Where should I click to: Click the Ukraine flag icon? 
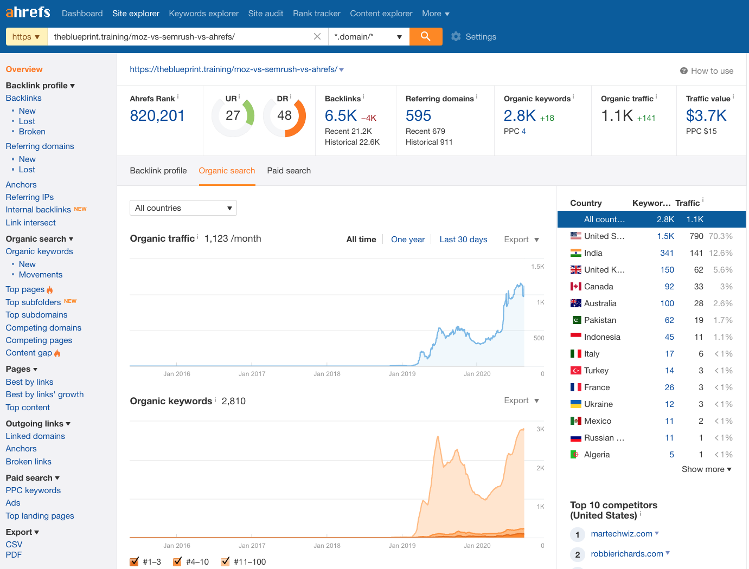[576, 404]
